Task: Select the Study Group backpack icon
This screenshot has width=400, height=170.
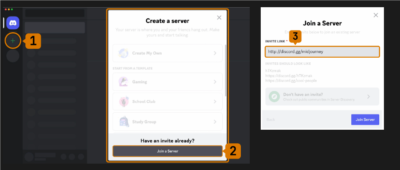Action: [x=124, y=122]
